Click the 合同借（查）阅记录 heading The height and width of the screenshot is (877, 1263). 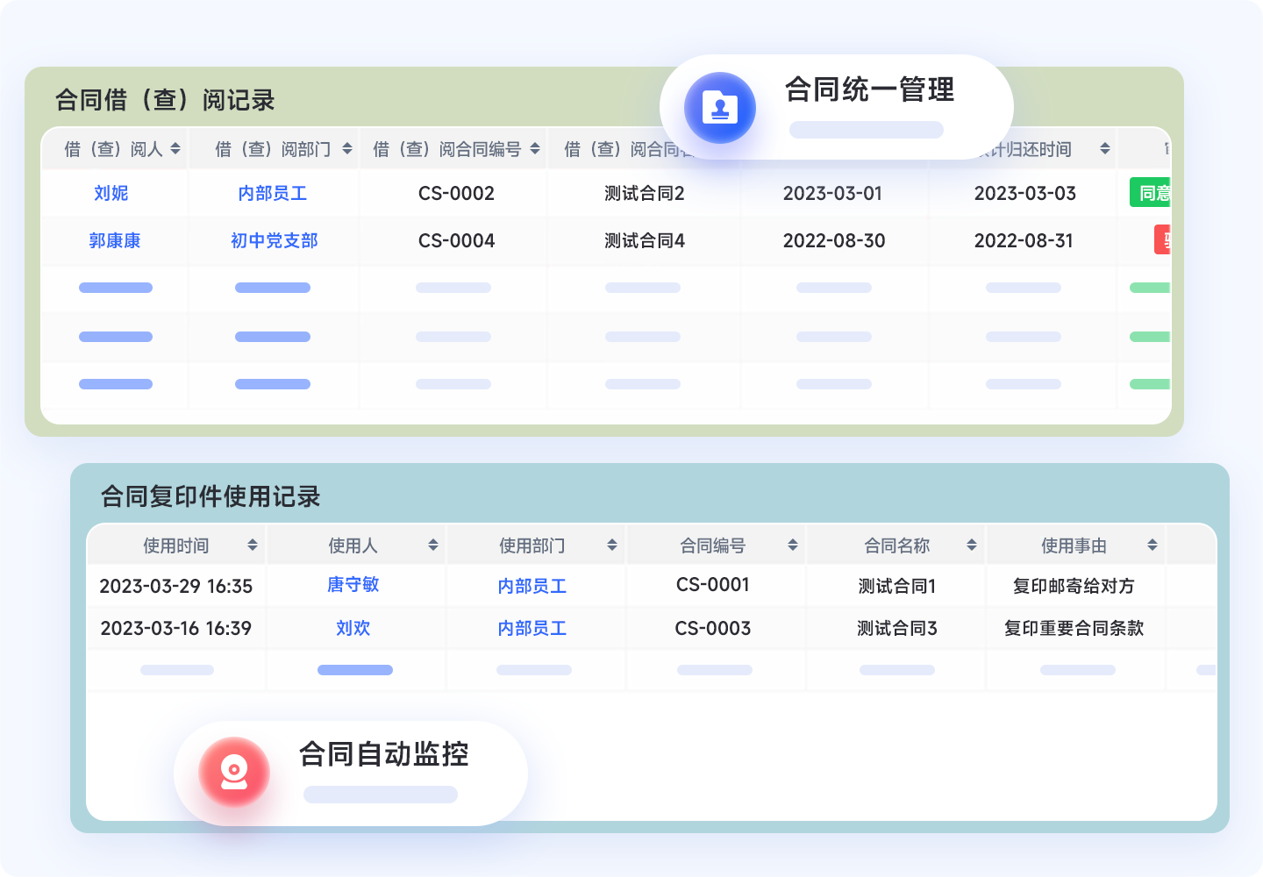tap(165, 100)
